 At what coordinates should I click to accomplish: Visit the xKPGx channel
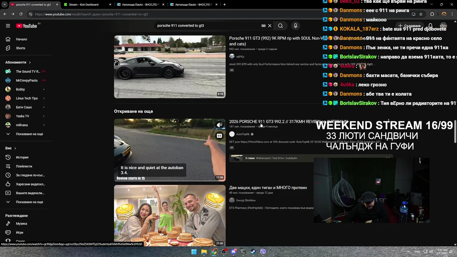point(240,57)
